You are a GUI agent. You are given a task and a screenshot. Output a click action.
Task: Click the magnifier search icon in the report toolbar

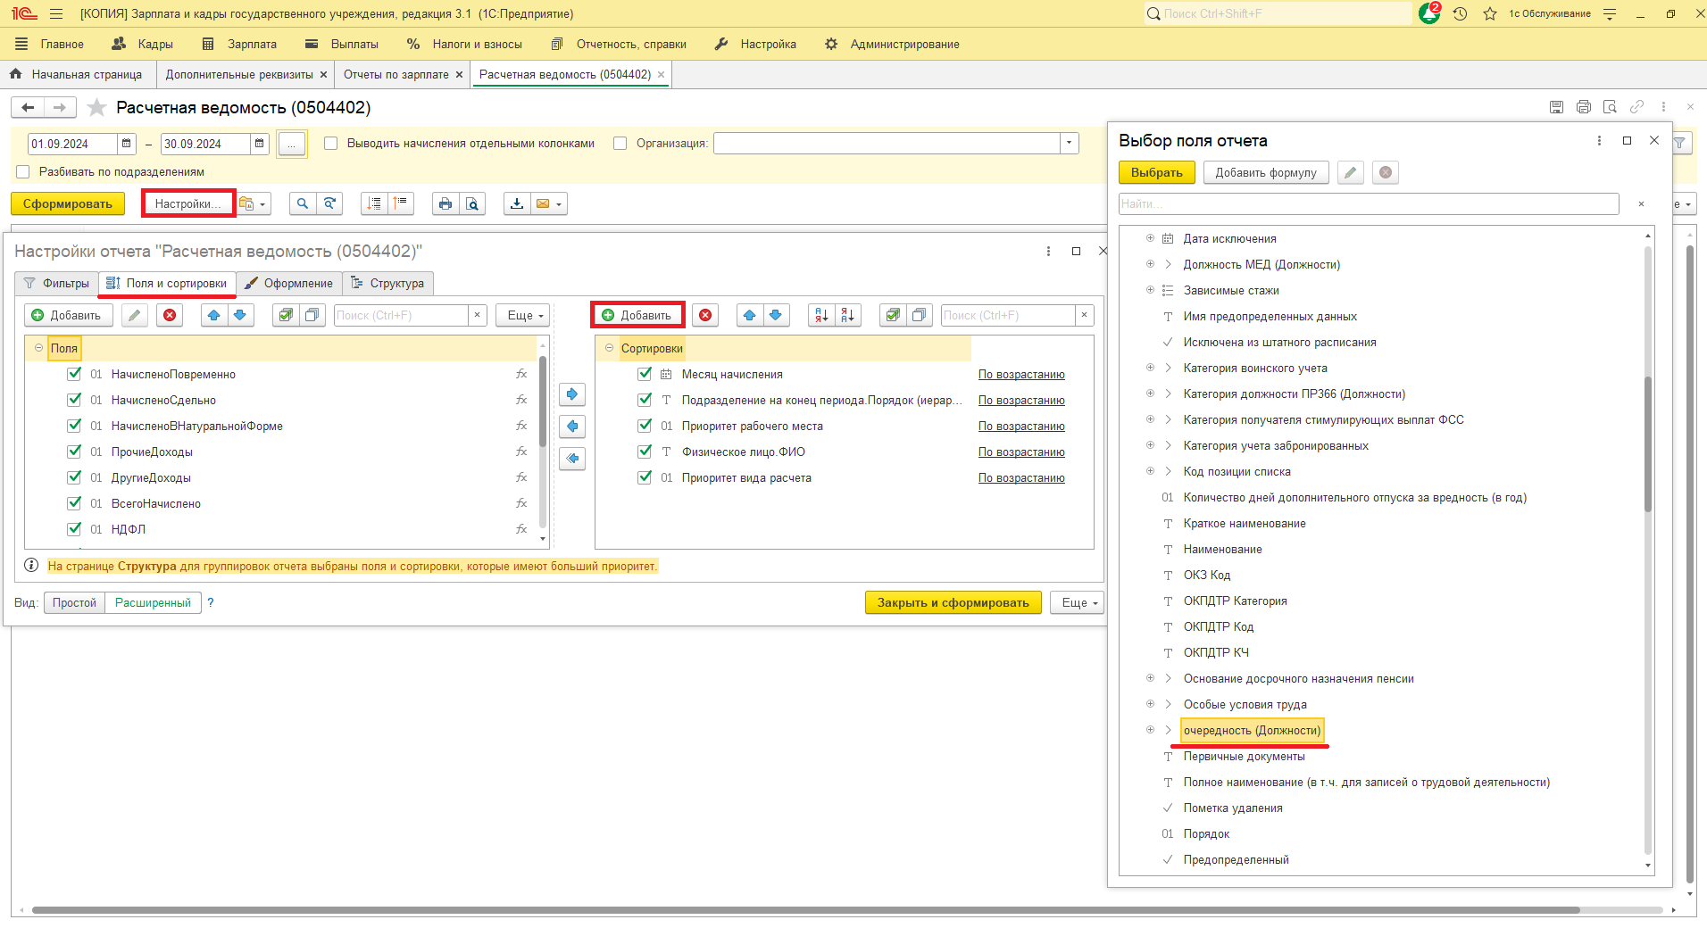[303, 204]
